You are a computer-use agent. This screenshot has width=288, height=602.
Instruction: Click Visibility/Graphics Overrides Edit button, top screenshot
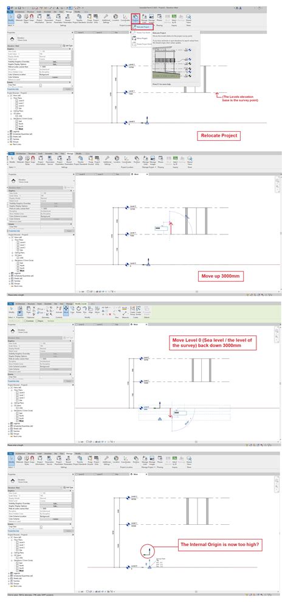pyautogui.click(x=55, y=61)
